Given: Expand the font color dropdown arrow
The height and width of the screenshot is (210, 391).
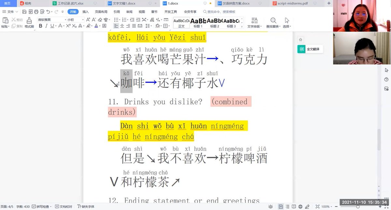Looking at the screenshot, I should coord(99,26).
